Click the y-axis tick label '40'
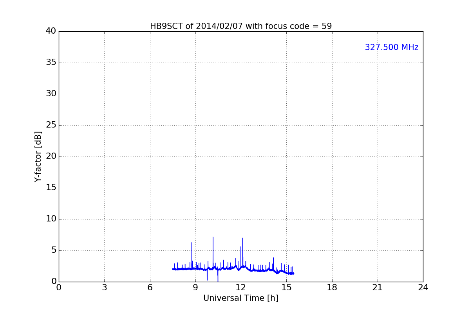Viewport: 470px width, 313px height. point(51,31)
